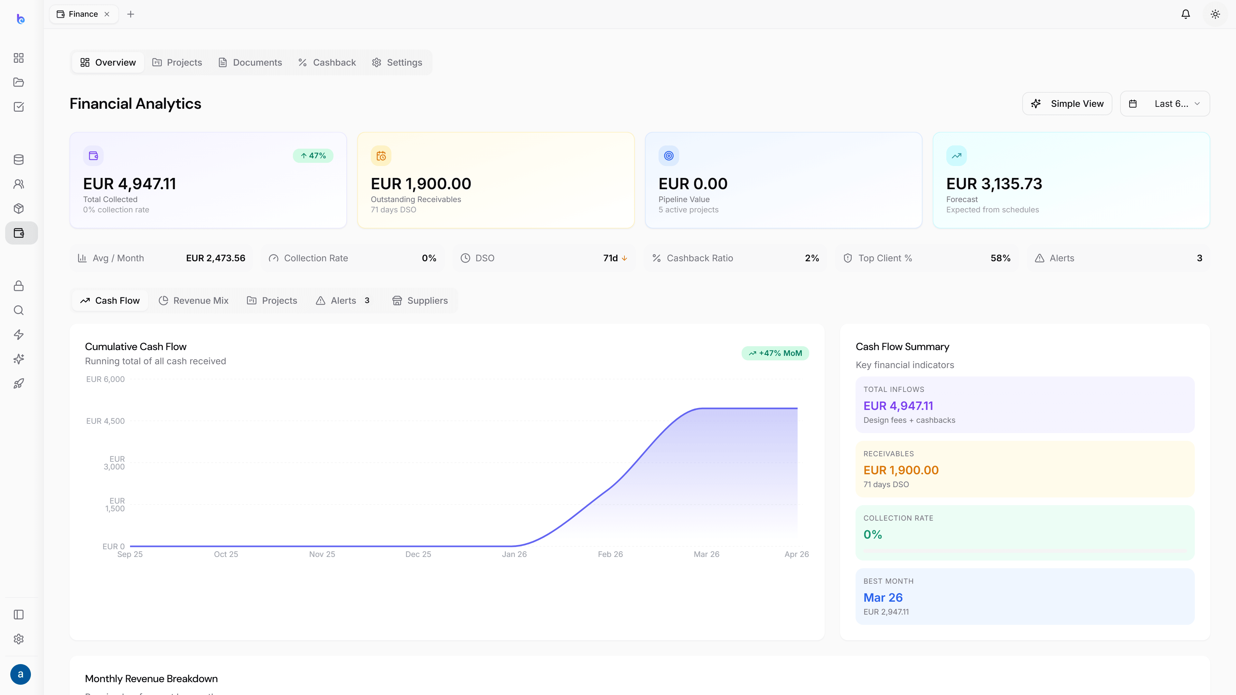Switch to the Settings tab
This screenshot has width=1236, height=695.
click(397, 62)
